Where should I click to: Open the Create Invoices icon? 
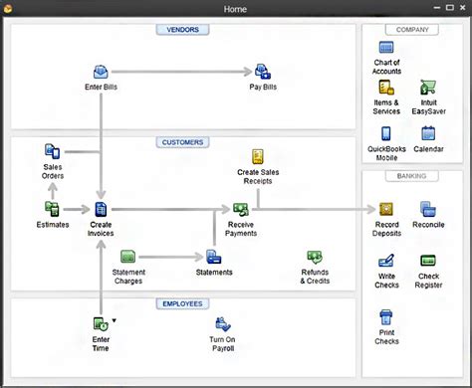pyautogui.click(x=101, y=209)
